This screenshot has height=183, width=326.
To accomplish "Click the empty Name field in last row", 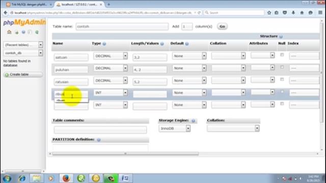I will (71, 106).
